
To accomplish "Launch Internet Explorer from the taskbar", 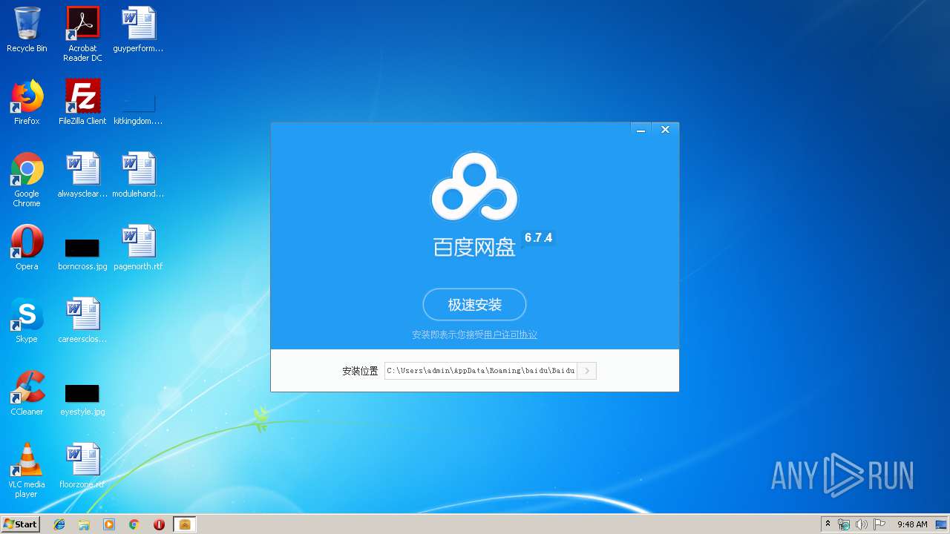I will click(x=59, y=524).
